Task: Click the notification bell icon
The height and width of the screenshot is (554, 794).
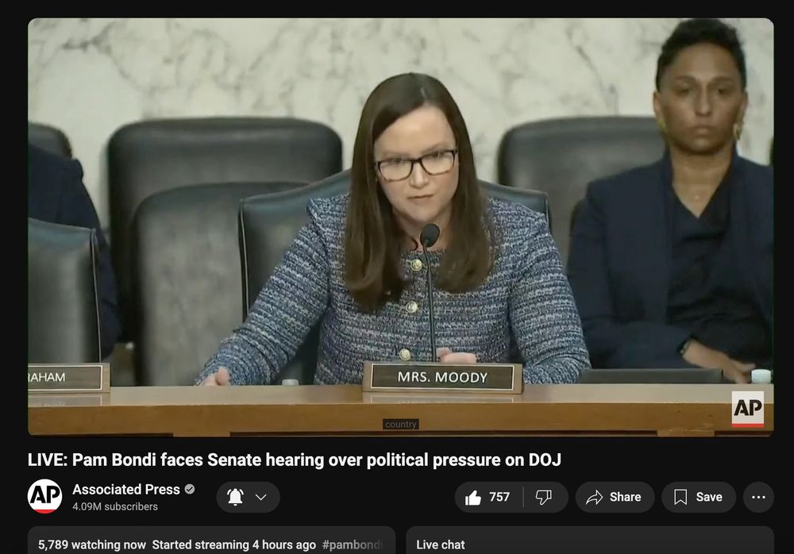Action: click(236, 498)
